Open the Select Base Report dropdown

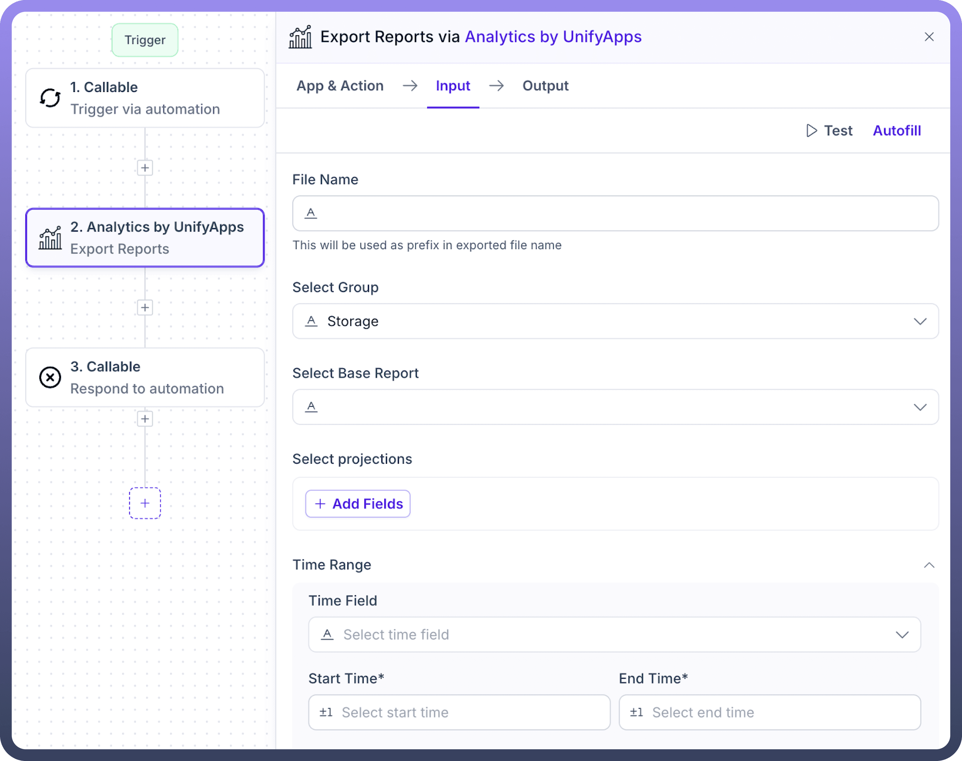(615, 407)
